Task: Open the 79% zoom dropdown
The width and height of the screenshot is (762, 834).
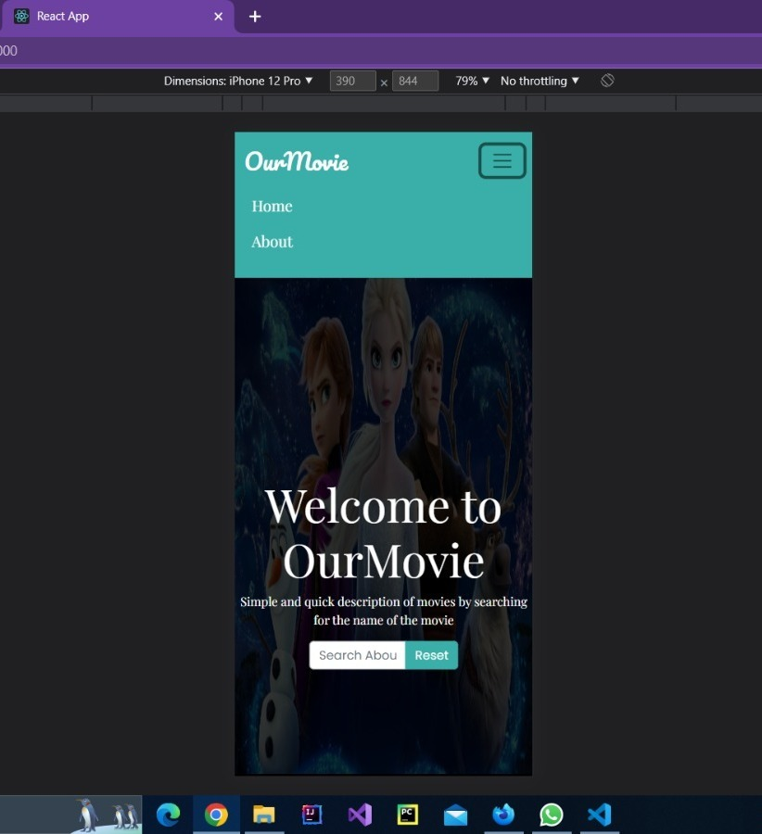Action: pyautogui.click(x=472, y=81)
